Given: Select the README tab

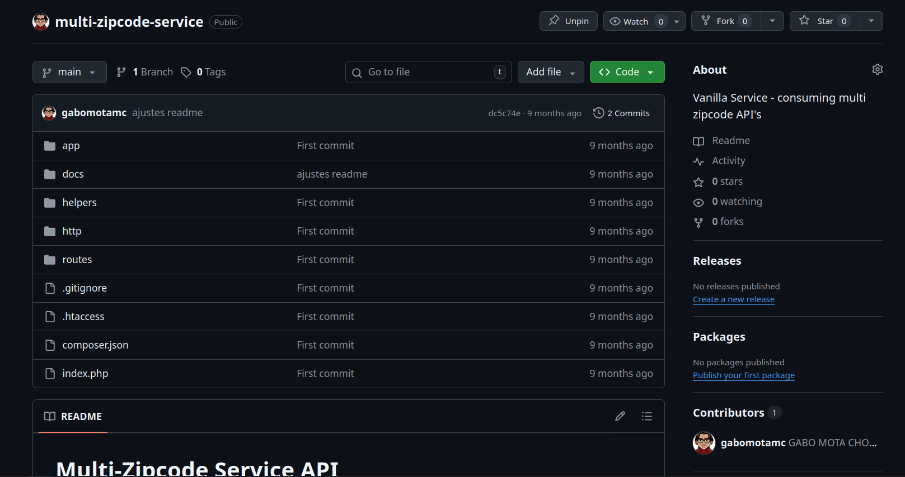Looking at the screenshot, I should point(73,417).
